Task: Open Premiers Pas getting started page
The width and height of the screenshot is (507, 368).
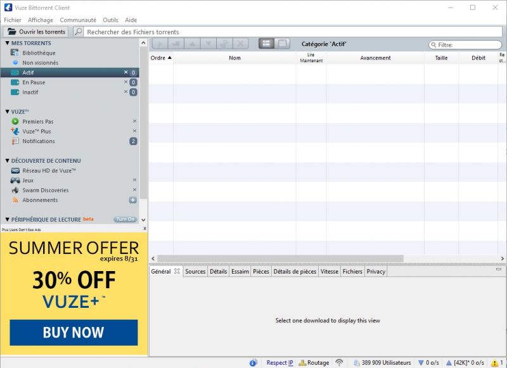Action: click(38, 122)
